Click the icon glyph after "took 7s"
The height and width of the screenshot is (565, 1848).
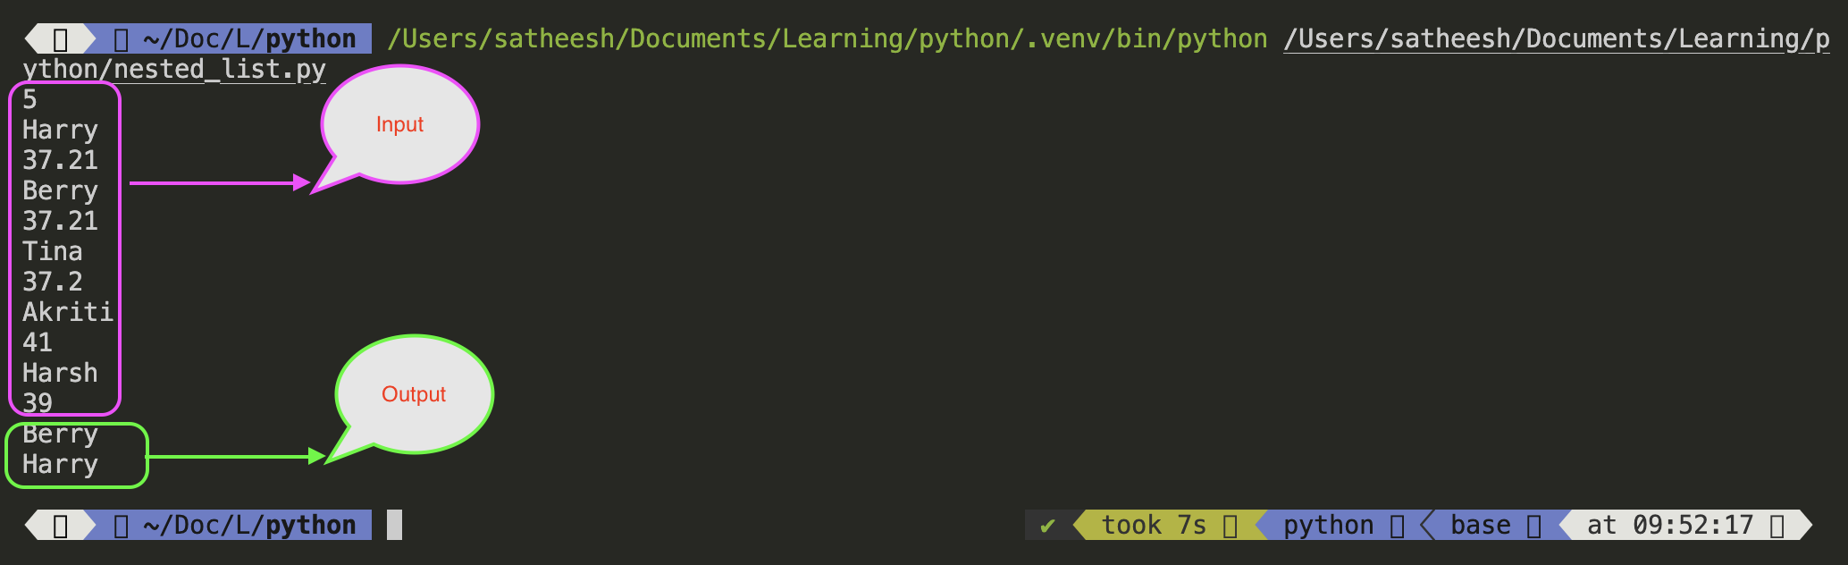click(1231, 526)
